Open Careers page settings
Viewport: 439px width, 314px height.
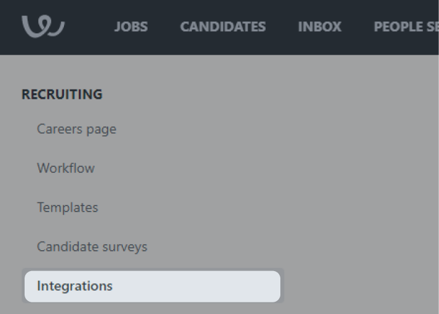pyautogui.click(x=76, y=129)
